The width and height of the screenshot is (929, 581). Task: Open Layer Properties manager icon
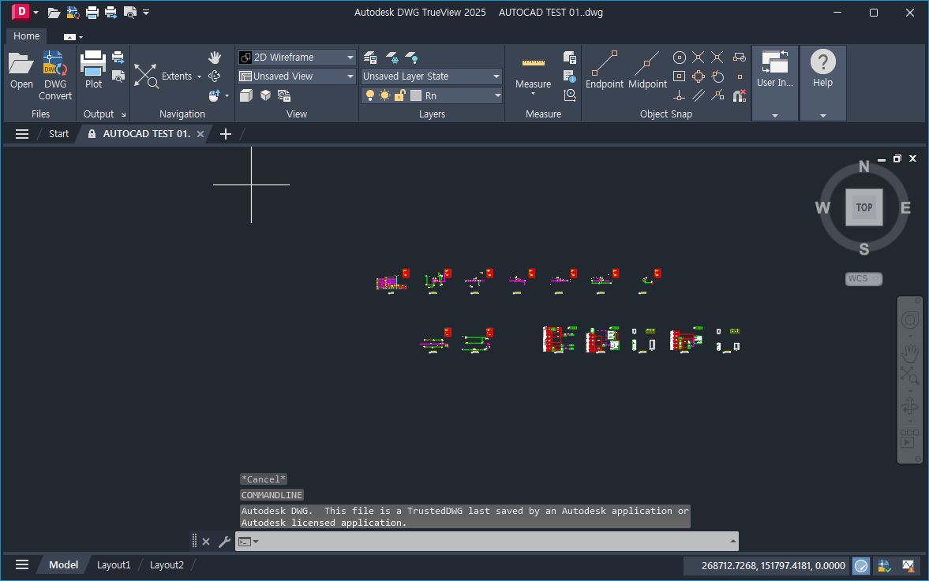(370, 58)
